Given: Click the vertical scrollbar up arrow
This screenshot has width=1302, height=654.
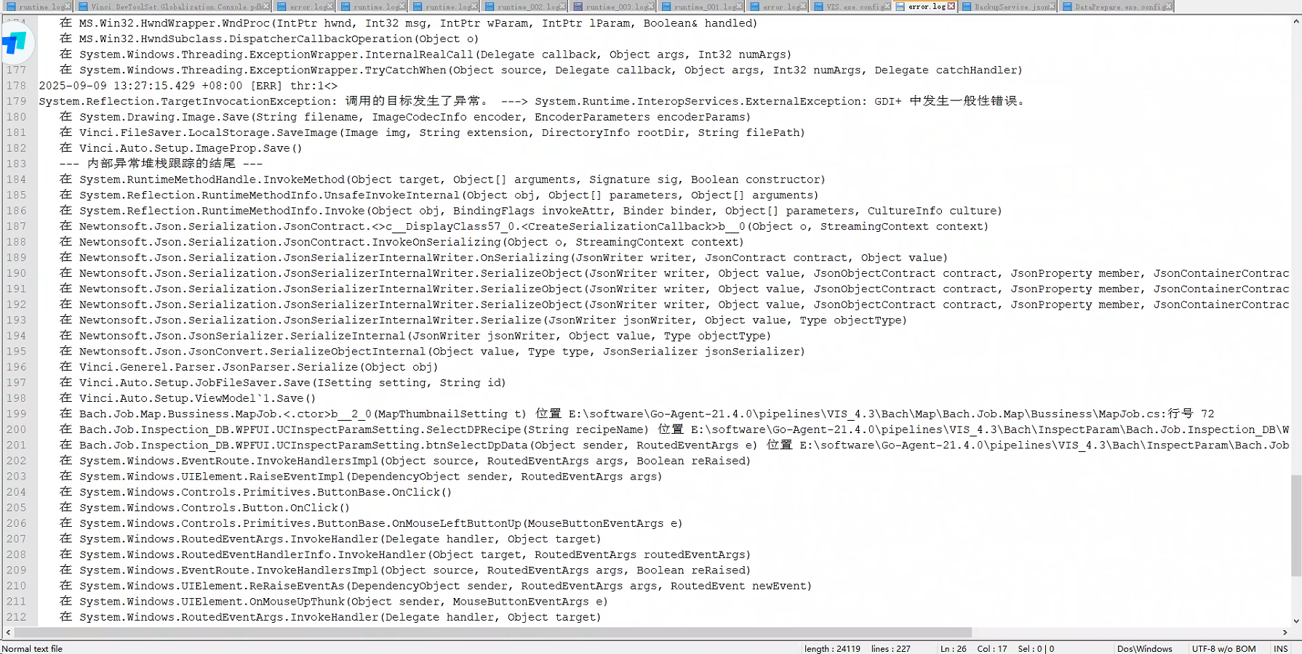Looking at the screenshot, I should 1296,22.
